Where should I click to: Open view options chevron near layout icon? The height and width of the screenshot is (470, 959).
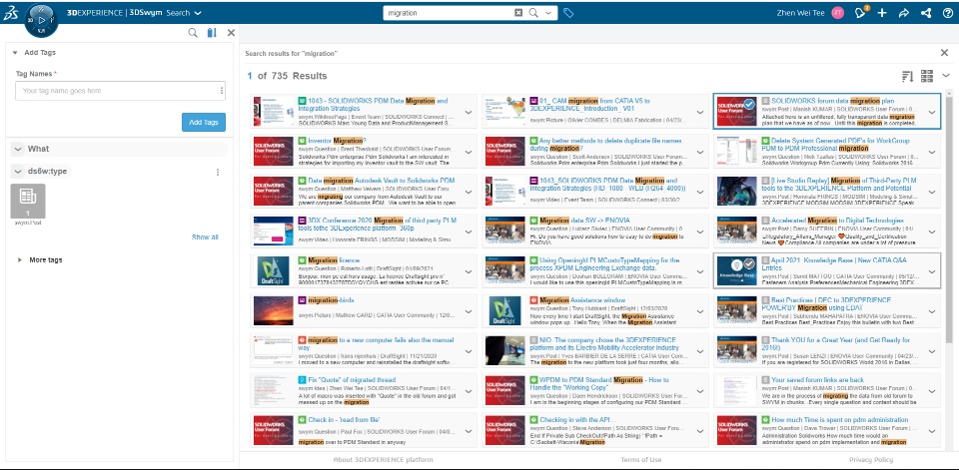pos(946,76)
